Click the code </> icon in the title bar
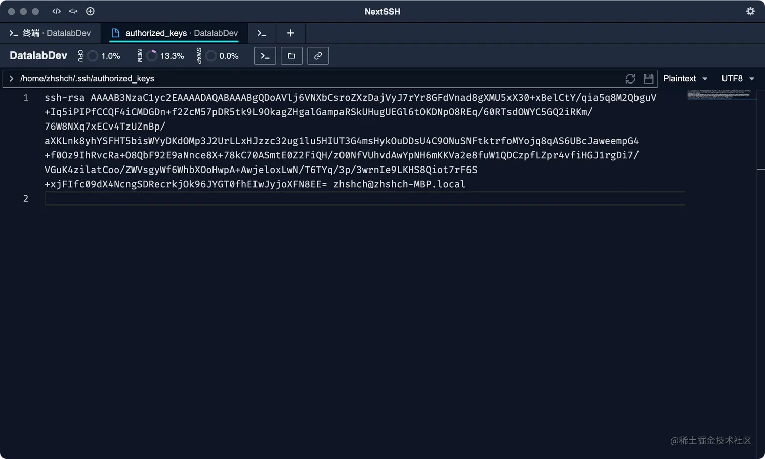The height and width of the screenshot is (459, 765). pyautogui.click(x=56, y=11)
